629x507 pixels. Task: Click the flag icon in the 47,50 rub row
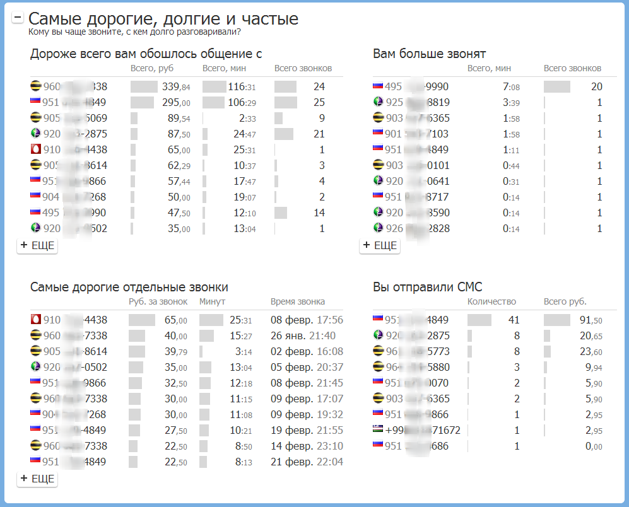click(35, 211)
